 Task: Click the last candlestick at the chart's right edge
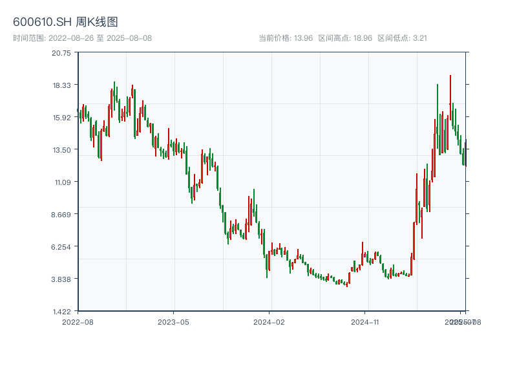tap(465, 153)
